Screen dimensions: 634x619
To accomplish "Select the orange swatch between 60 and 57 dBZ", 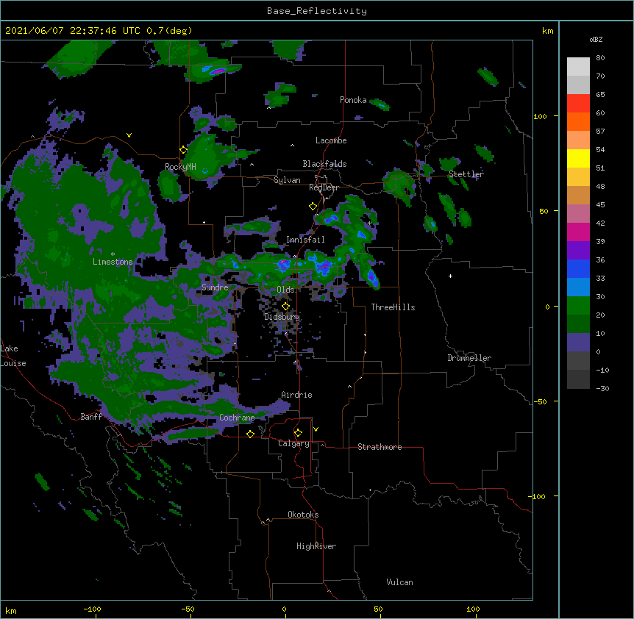I will [x=578, y=121].
